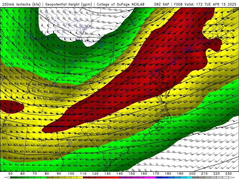Click the 110 value on the color scale
This screenshot has height=179, width=239.
click(x=83, y=174)
